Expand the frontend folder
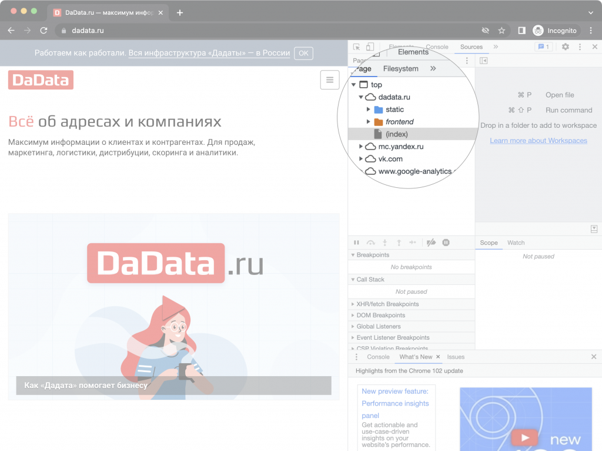The height and width of the screenshot is (451, 602). coord(368,122)
